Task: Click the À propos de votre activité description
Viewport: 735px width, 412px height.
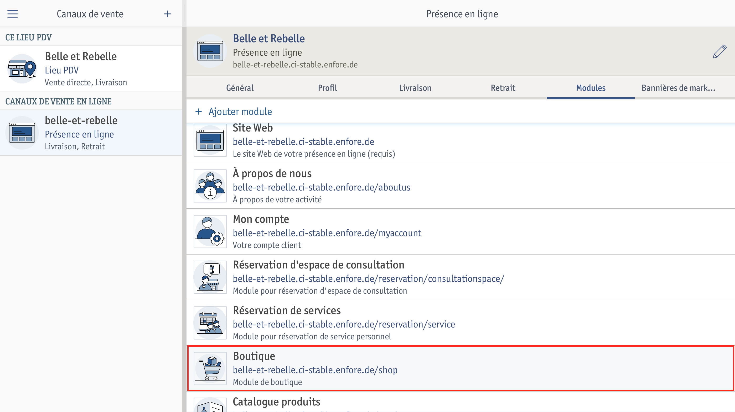Action: point(277,200)
